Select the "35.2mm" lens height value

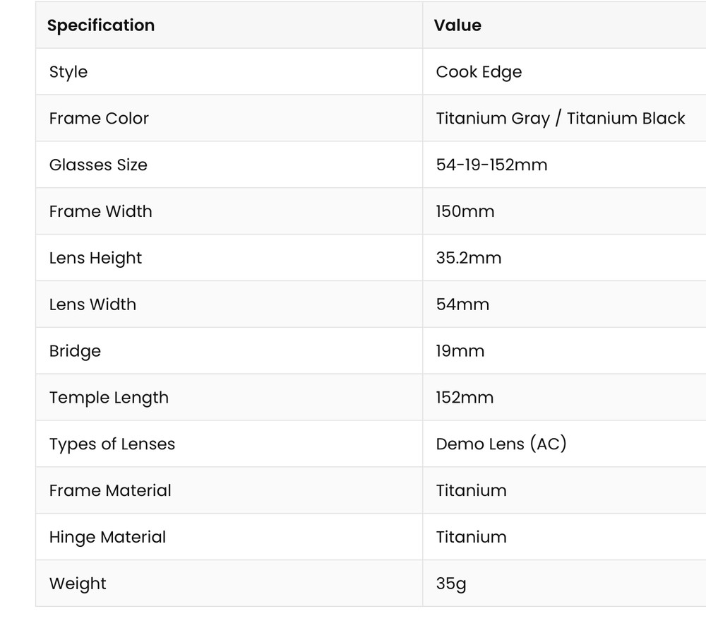tap(468, 258)
